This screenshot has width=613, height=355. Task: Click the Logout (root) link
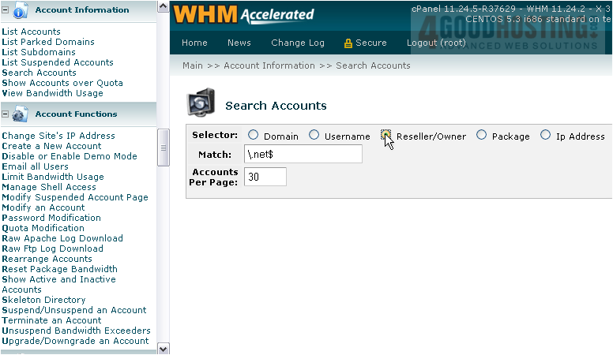pyautogui.click(x=436, y=43)
